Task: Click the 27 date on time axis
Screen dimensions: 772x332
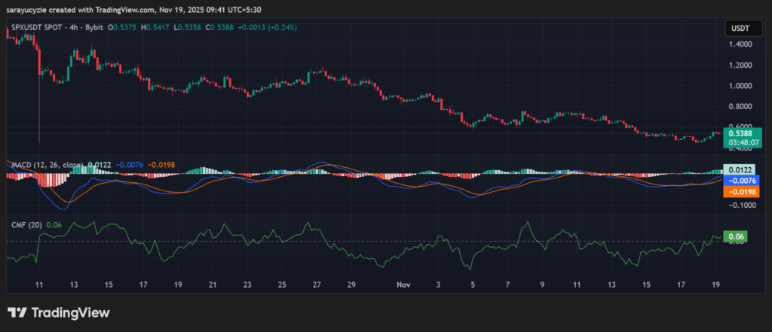Action: (x=317, y=285)
